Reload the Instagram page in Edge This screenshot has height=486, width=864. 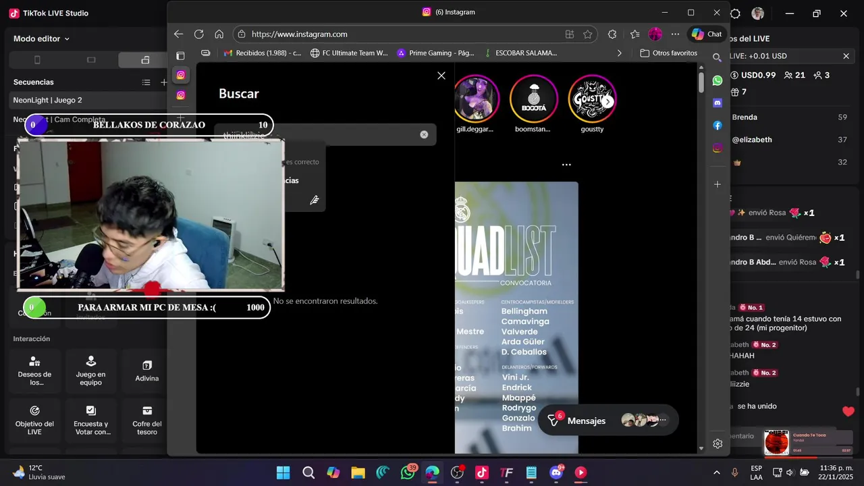(198, 34)
